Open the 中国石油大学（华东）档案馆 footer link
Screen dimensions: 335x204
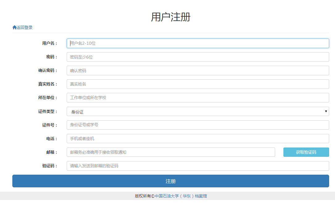pyautogui.click(x=181, y=196)
